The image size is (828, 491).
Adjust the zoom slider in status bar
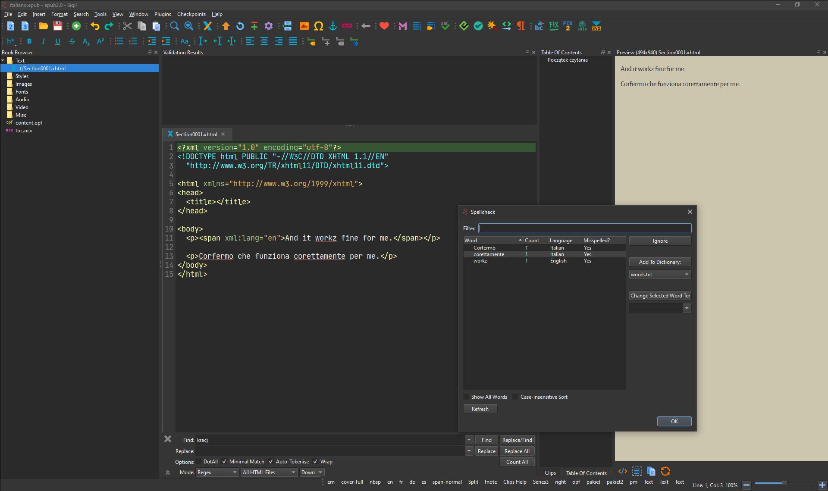784,483
